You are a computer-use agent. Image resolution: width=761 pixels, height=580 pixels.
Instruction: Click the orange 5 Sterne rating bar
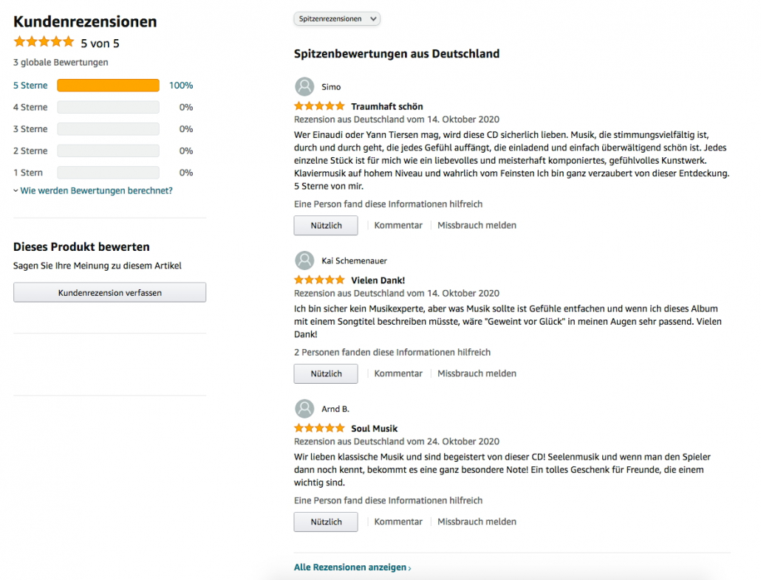pos(108,86)
